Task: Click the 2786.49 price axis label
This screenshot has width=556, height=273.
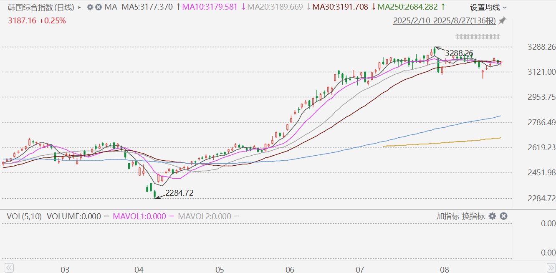Action: point(541,122)
